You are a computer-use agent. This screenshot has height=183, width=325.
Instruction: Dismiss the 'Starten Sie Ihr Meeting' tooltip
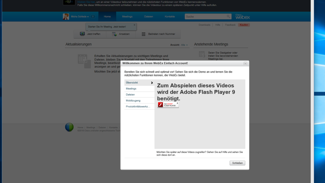tap(134, 25)
